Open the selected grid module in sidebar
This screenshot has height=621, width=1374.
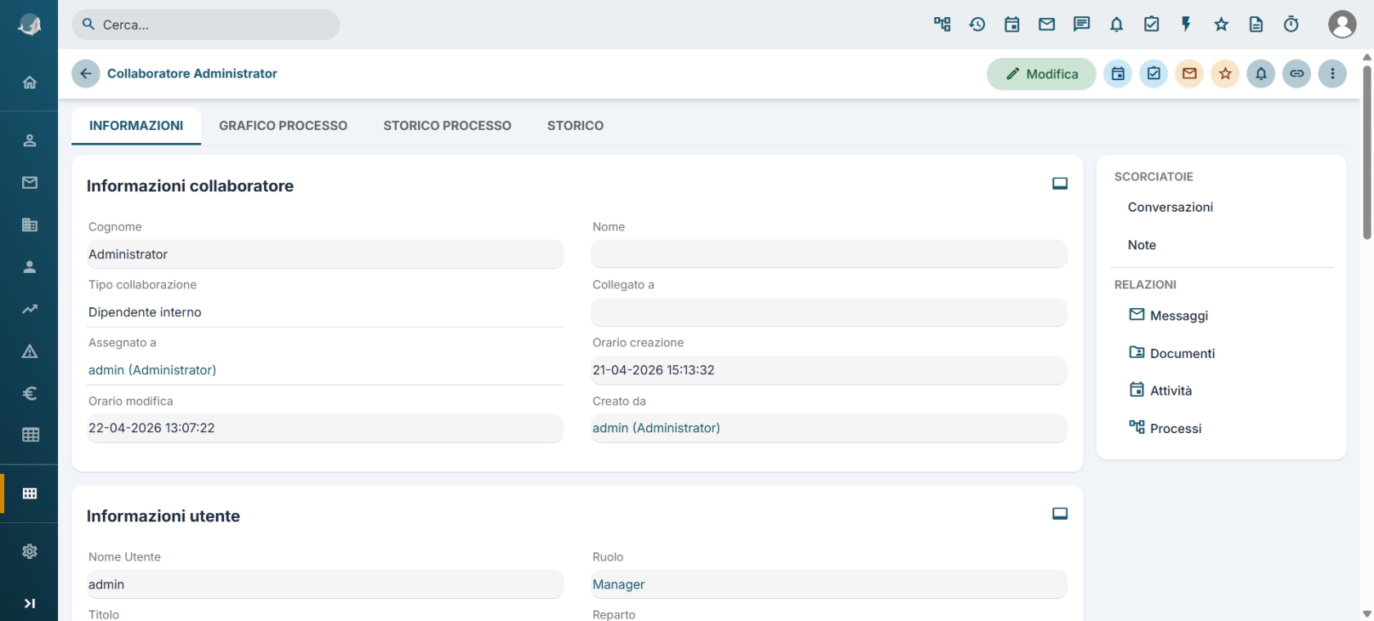coord(29,494)
